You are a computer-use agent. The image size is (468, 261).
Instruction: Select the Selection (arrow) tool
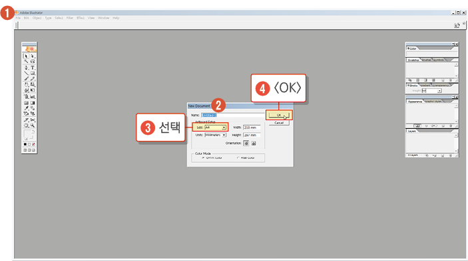[26, 56]
